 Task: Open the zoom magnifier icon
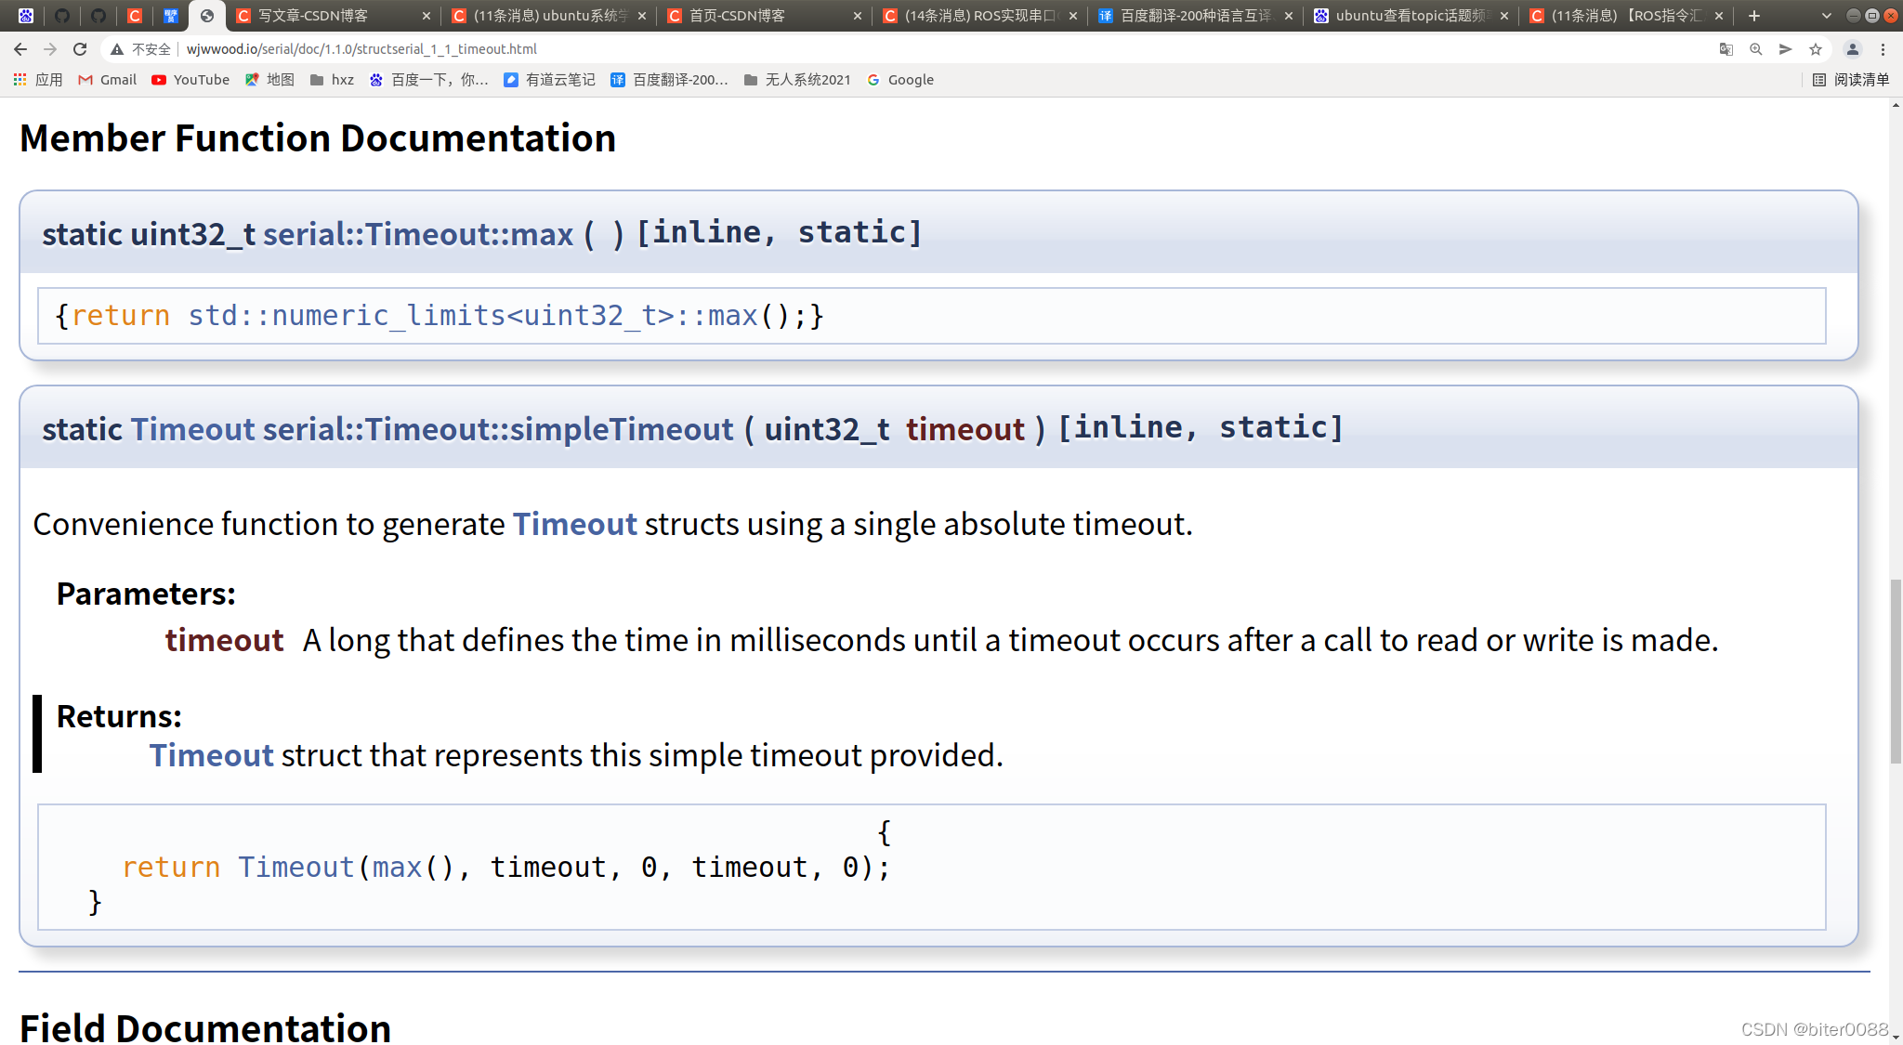pyautogui.click(x=1755, y=49)
